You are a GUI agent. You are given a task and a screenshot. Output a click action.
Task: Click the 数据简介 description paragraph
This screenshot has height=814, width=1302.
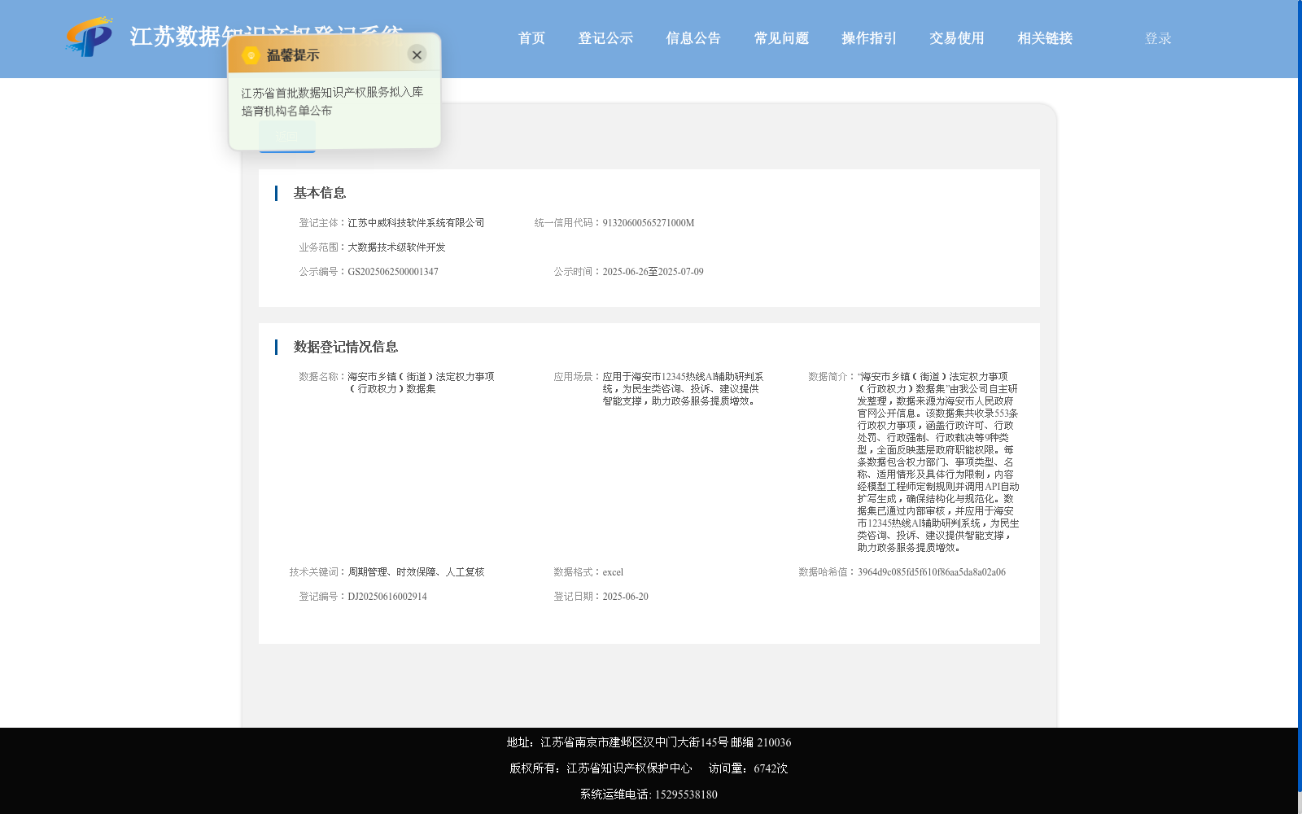937,462
